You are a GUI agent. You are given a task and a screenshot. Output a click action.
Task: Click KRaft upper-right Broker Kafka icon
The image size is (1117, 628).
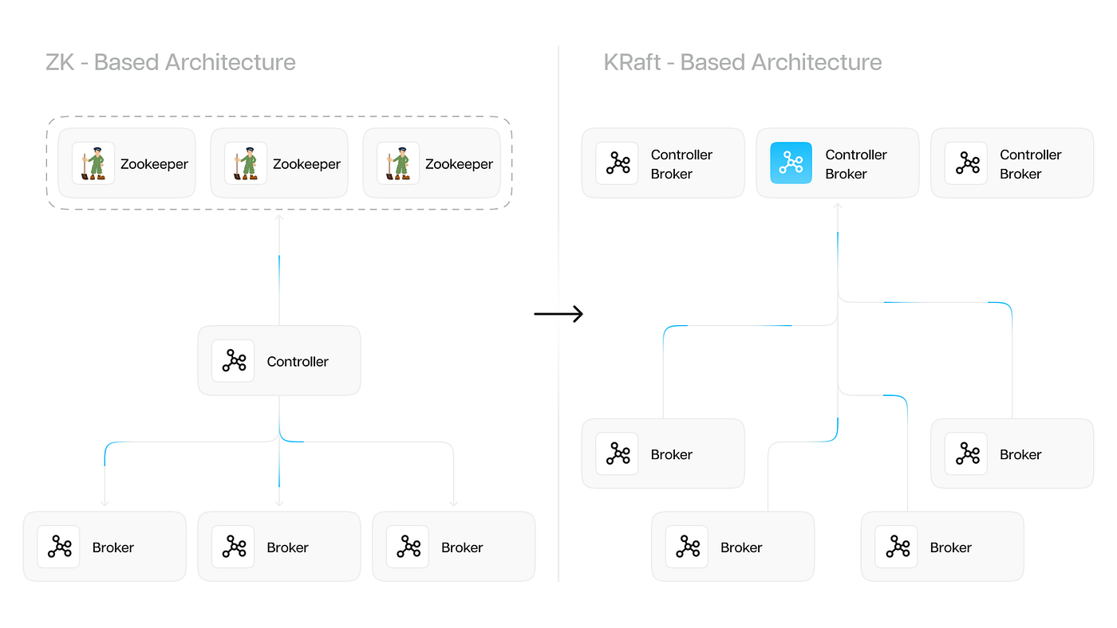[966, 453]
